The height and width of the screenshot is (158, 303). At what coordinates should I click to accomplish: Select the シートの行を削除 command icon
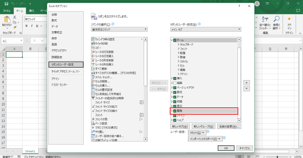pyautogui.click(x=93, y=52)
